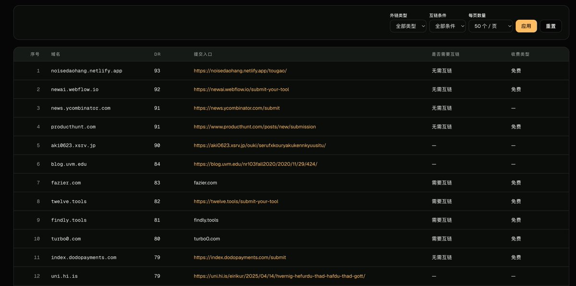Open the twelve.tools/submit-your-tool link
The width and height of the screenshot is (576, 286).
pyautogui.click(x=236, y=202)
